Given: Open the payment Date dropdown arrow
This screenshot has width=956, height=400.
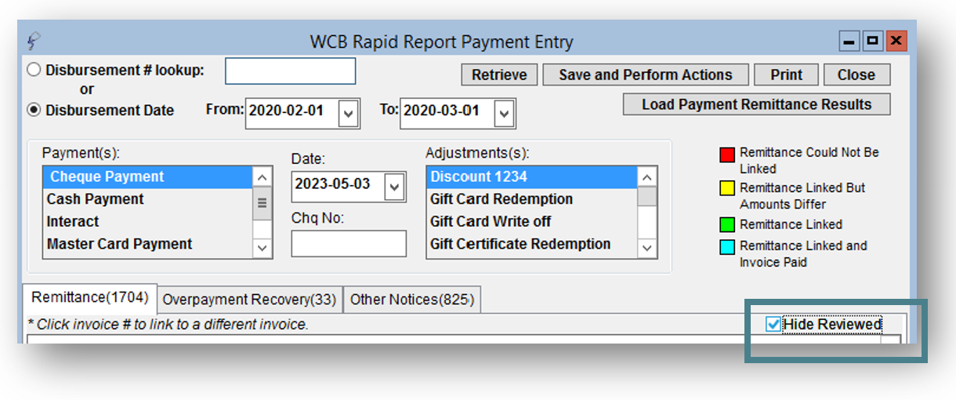Looking at the screenshot, I should point(394,187).
